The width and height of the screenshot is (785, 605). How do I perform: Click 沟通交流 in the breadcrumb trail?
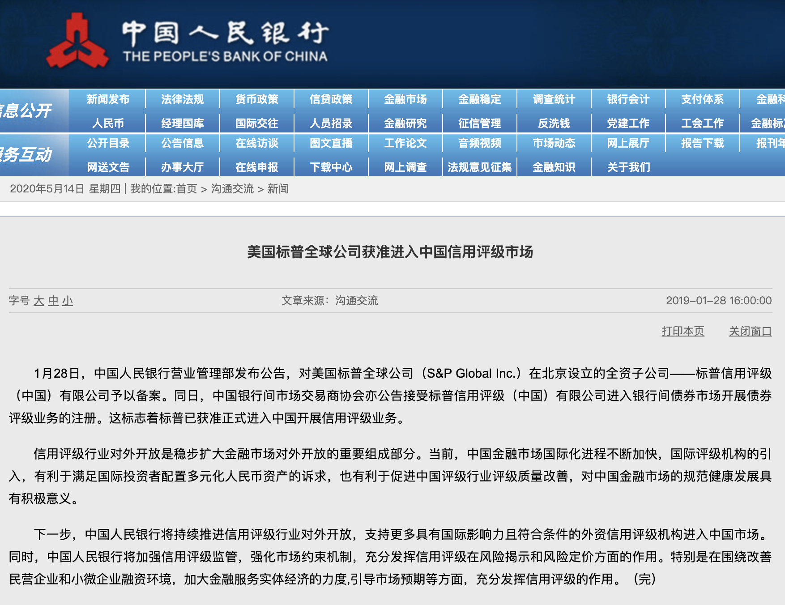[232, 189]
